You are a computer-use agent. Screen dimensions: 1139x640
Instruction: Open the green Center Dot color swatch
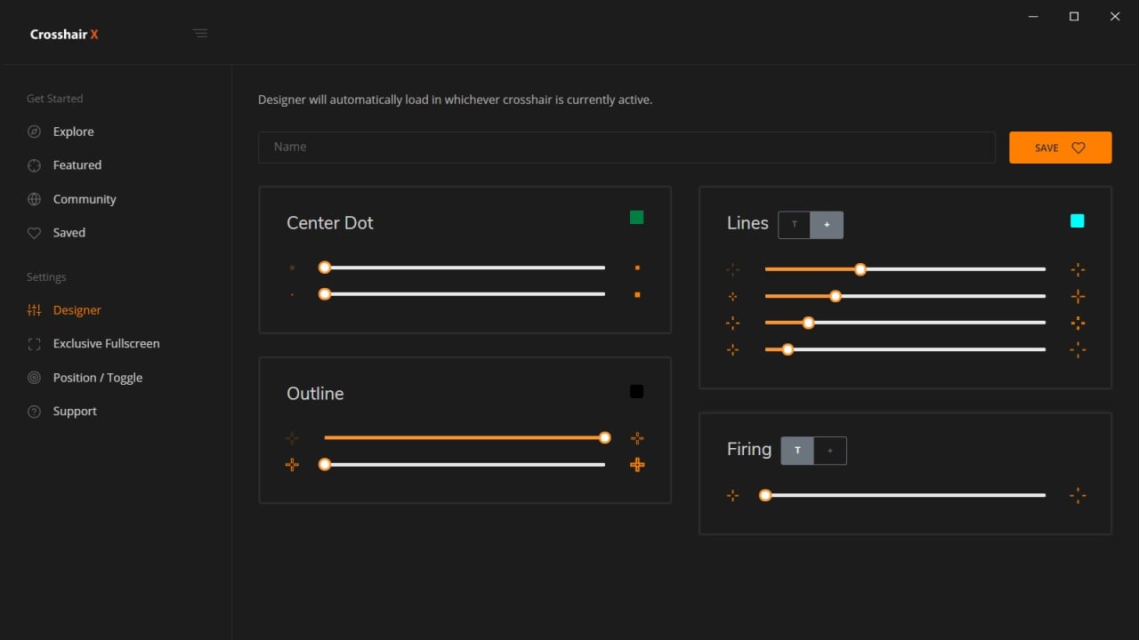pos(636,218)
